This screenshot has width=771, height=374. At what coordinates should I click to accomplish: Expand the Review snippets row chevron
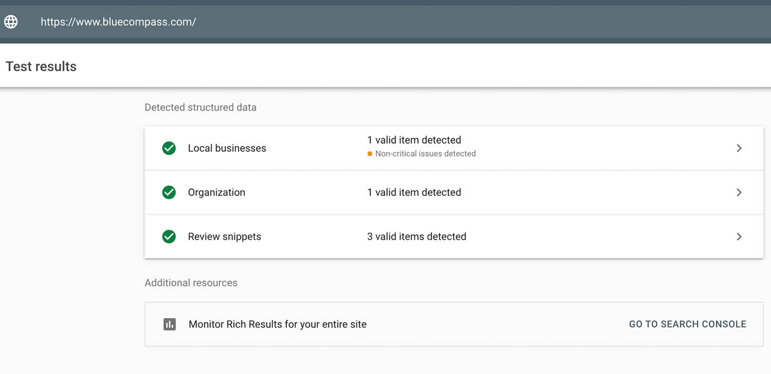coord(739,236)
